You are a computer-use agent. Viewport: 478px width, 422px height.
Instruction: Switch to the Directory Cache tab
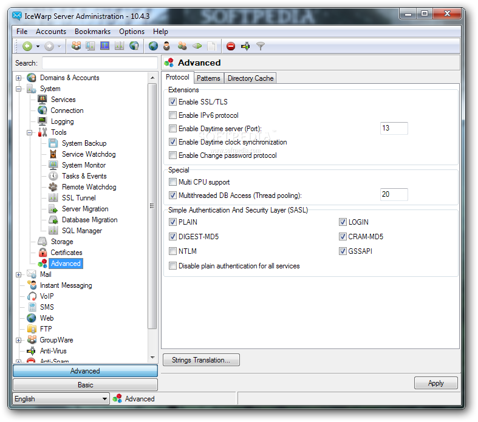point(250,78)
